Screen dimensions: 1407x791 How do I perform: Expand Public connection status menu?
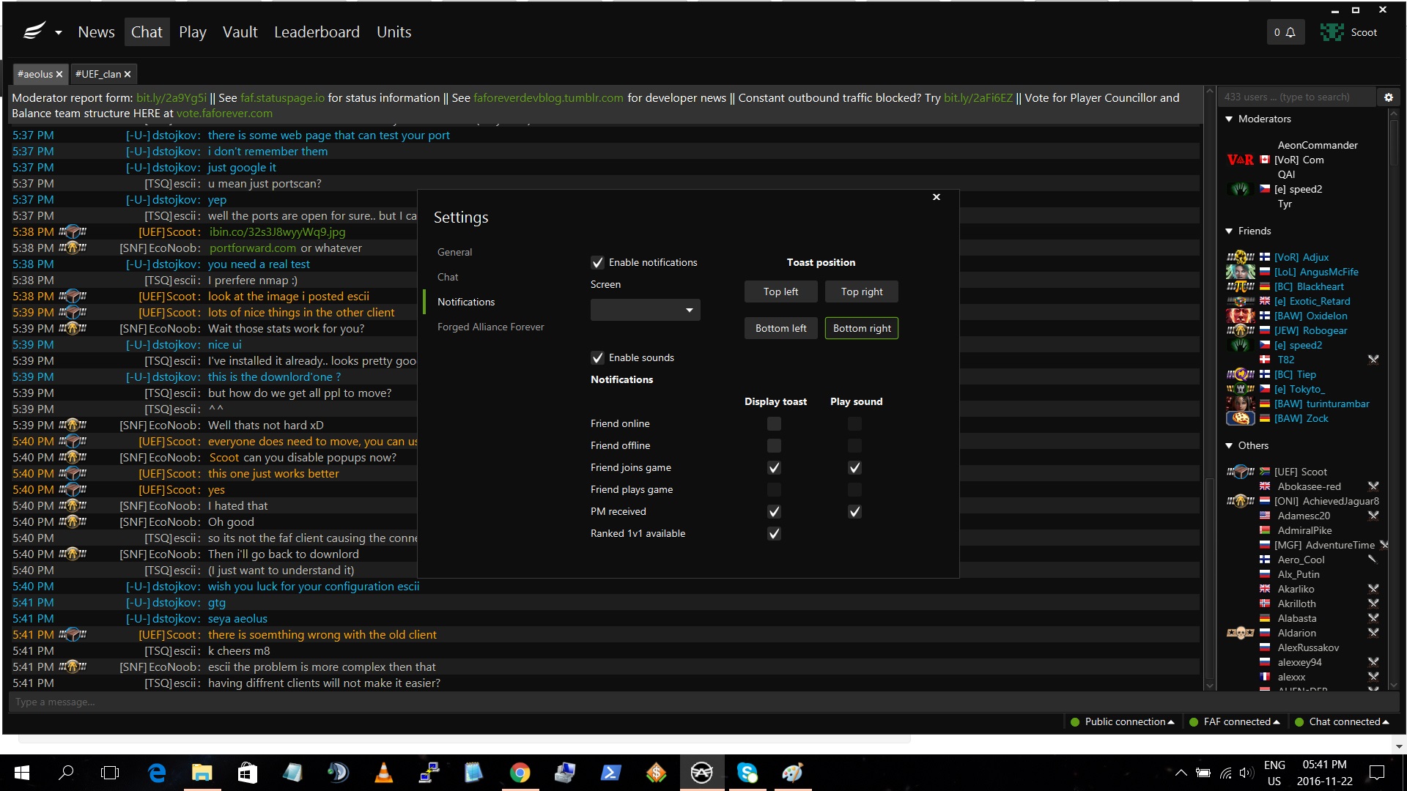pyautogui.click(x=1122, y=721)
